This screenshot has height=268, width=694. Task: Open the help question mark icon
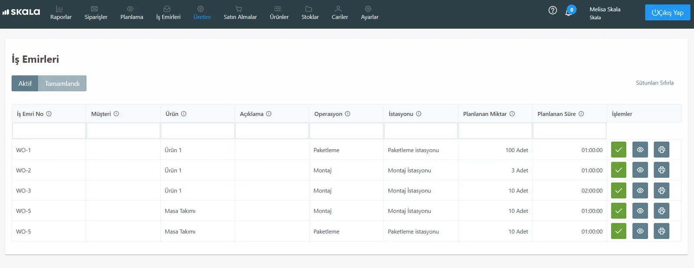click(553, 10)
